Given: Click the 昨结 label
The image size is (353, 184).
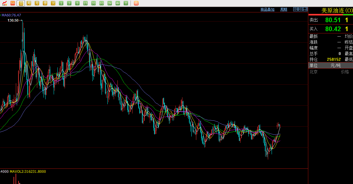Looking at the screenshot, I should pyautogui.click(x=349, y=42).
